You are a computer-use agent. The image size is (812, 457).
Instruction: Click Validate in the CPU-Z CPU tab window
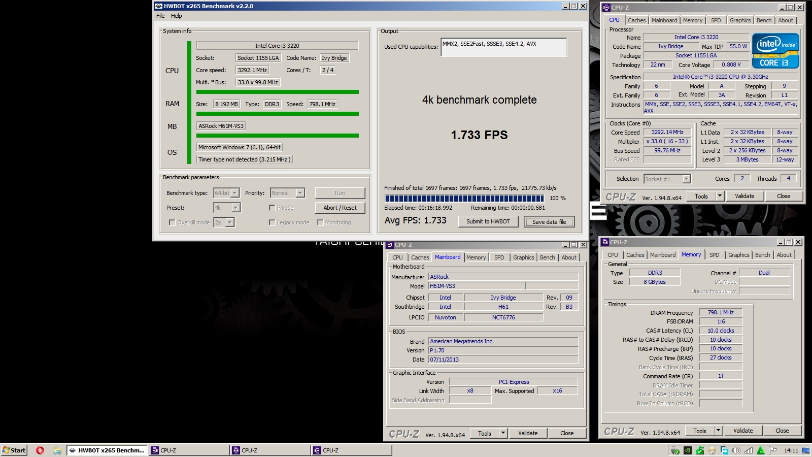click(745, 196)
